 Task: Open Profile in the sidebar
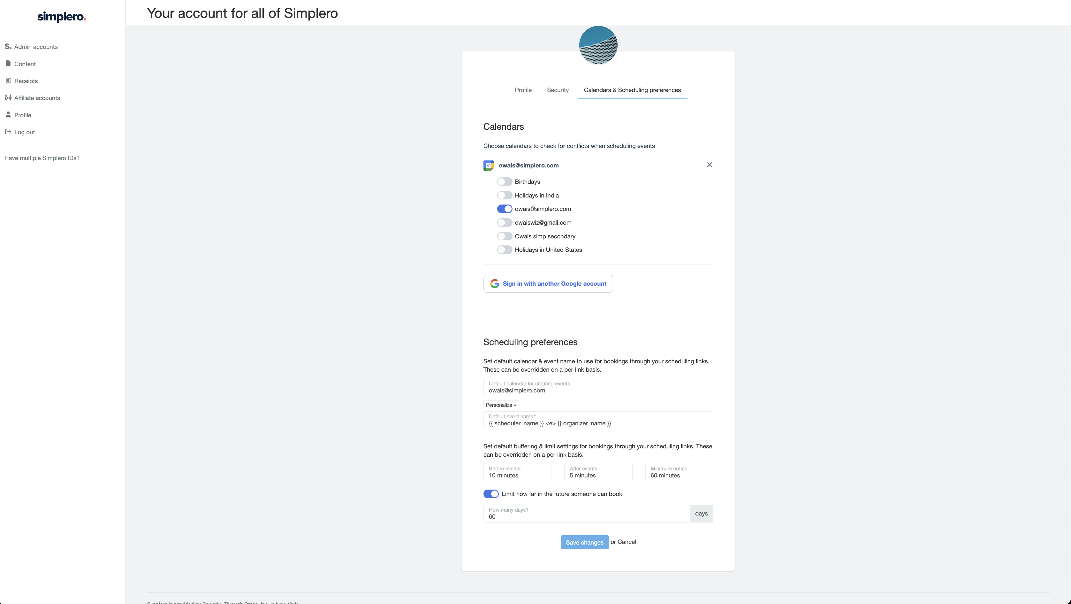(22, 115)
